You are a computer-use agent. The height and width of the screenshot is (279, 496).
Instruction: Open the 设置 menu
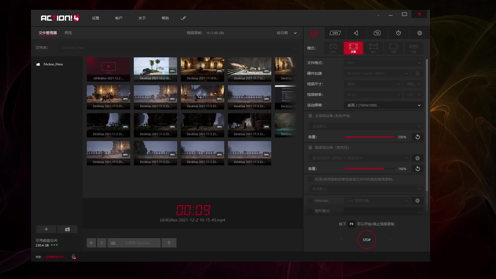[x=96, y=18]
